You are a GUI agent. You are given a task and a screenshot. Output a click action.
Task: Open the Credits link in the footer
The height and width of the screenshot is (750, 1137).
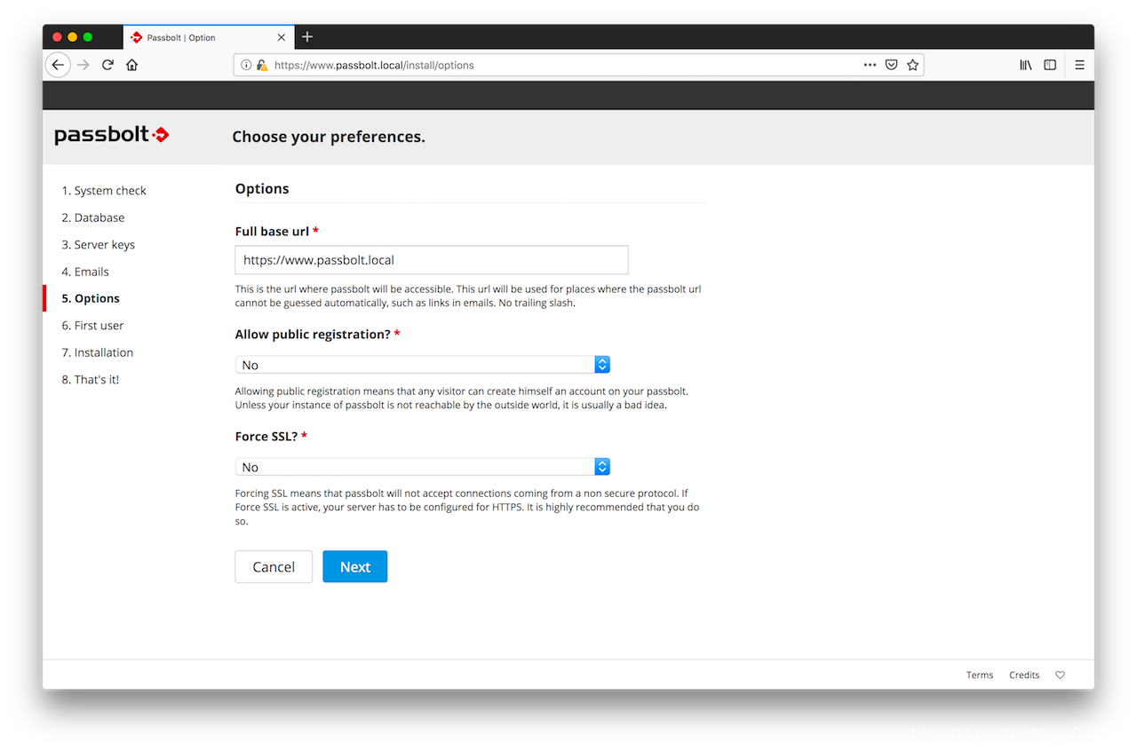pos(1024,675)
